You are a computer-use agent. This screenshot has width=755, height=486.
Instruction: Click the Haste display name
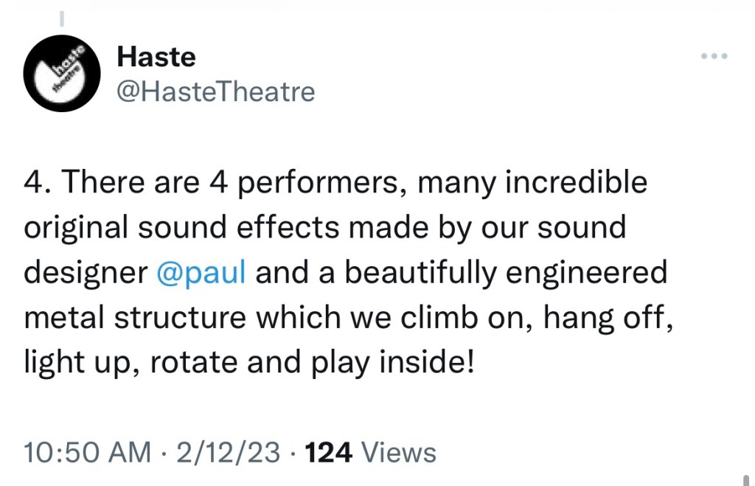click(x=156, y=56)
